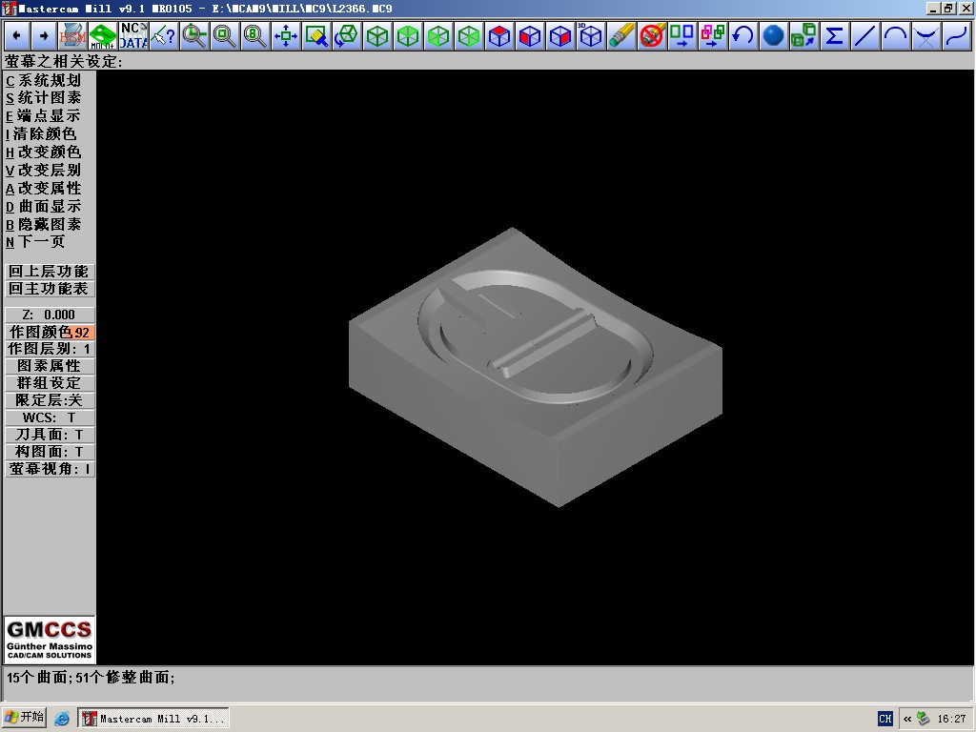Open the 构图面: T construction plane setting
The height and width of the screenshot is (732, 976).
click(50, 452)
